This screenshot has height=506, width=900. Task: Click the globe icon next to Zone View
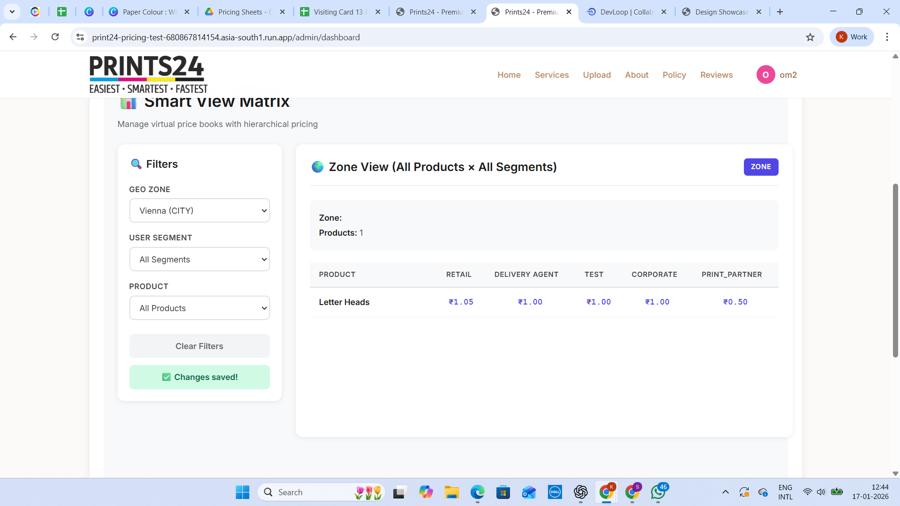(x=317, y=167)
